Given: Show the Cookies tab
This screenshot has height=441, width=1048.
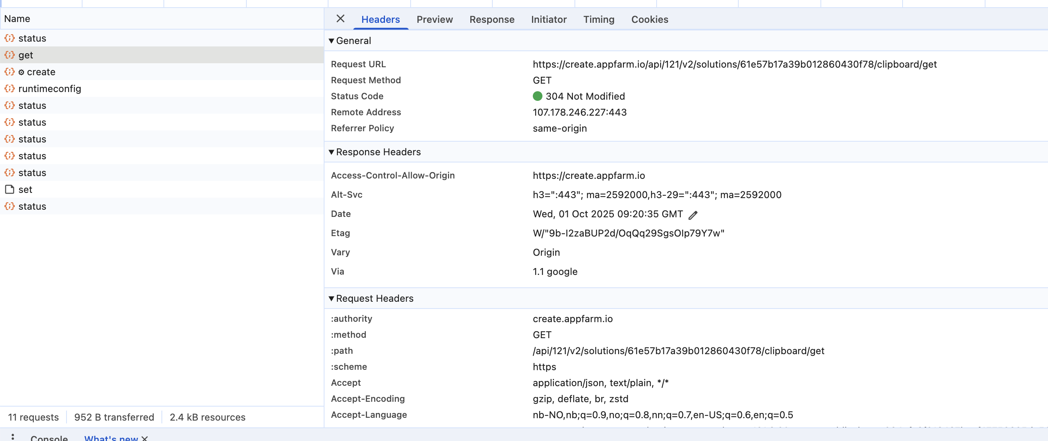Looking at the screenshot, I should point(649,20).
